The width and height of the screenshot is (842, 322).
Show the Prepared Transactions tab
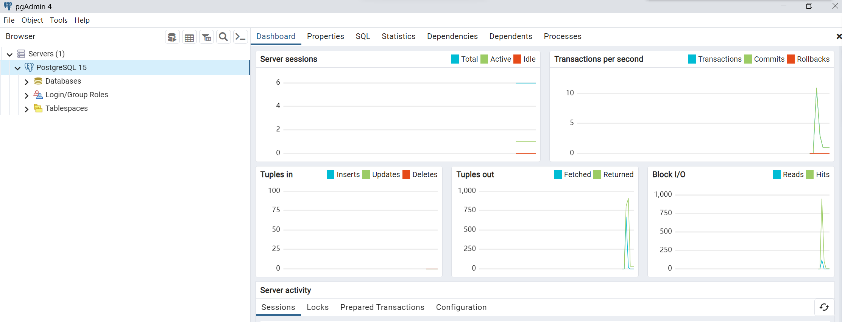382,307
